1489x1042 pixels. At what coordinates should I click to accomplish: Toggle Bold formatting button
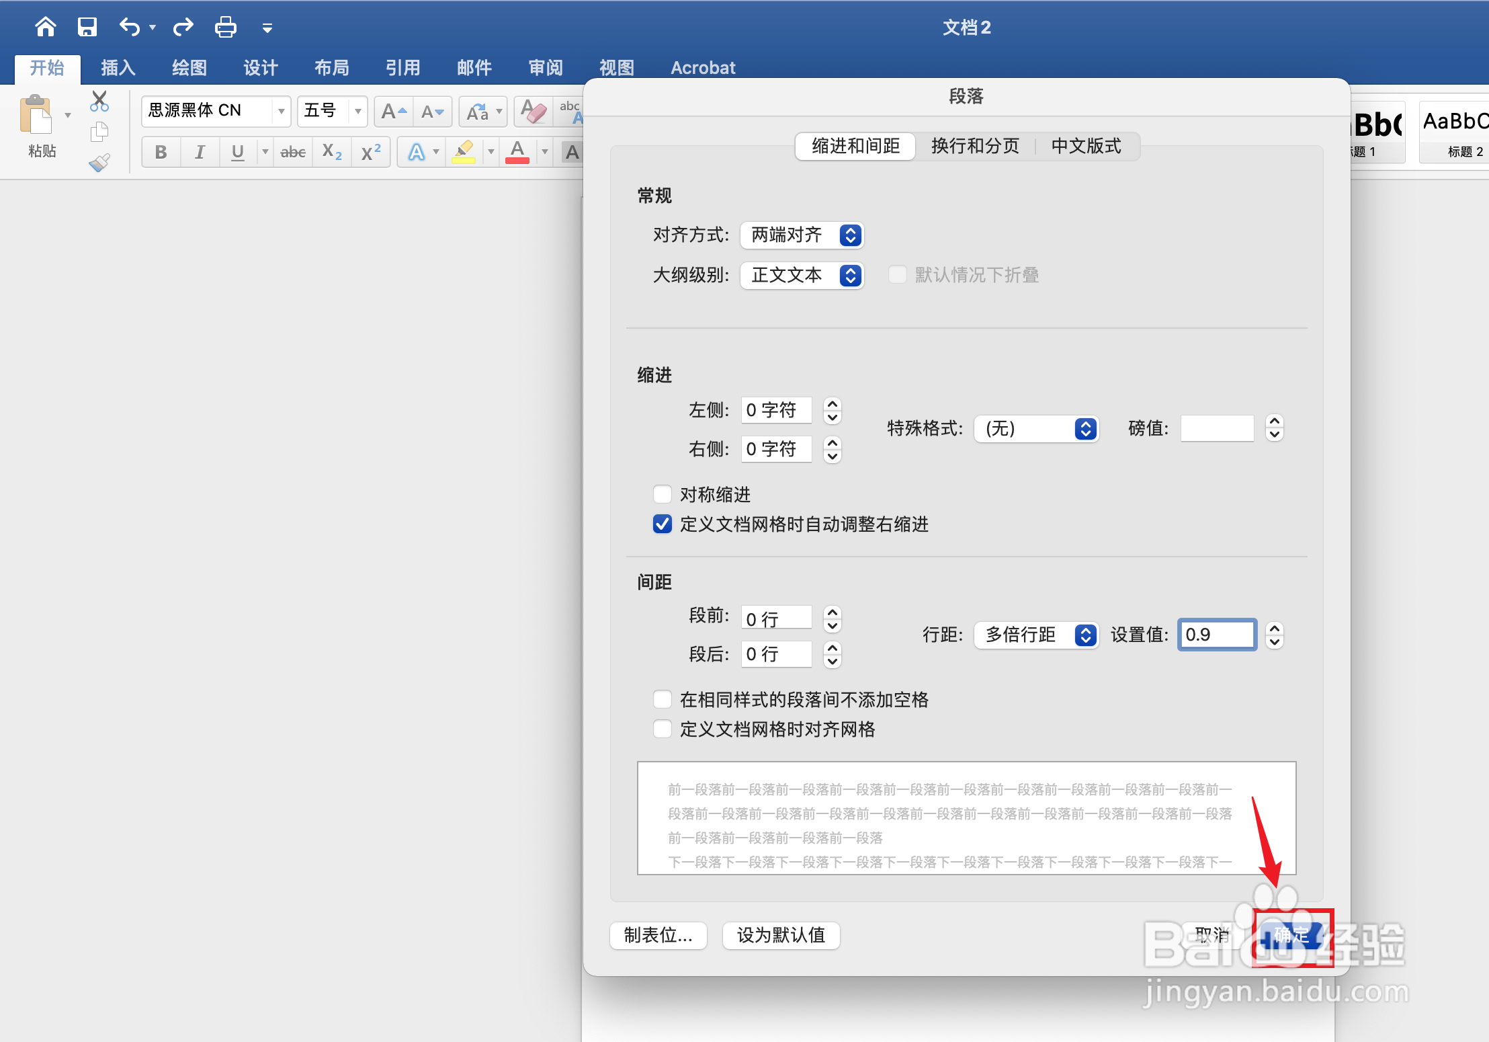(x=161, y=152)
